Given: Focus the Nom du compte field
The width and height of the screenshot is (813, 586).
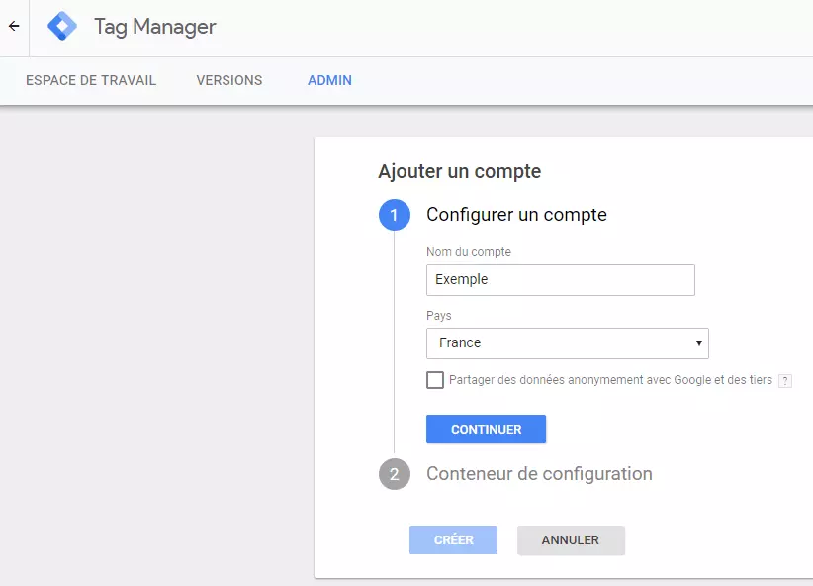Looking at the screenshot, I should tap(561, 280).
